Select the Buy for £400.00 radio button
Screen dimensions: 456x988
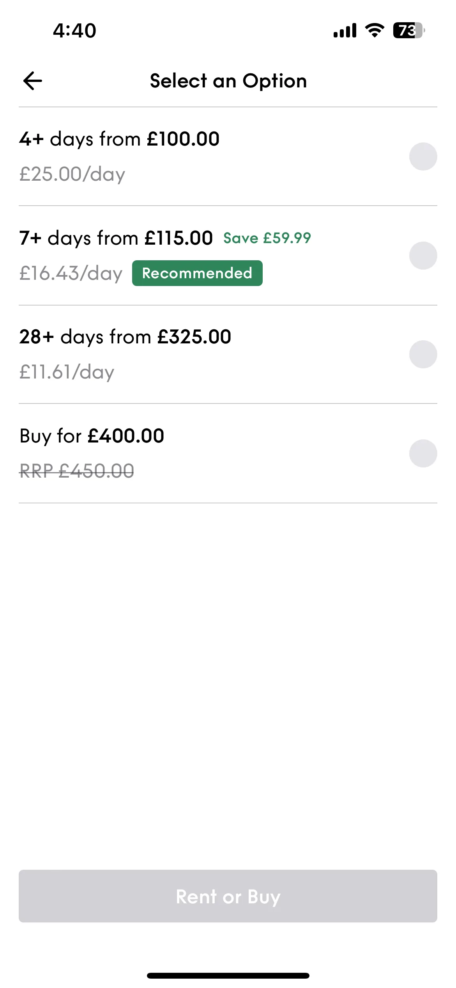[x=423, y=453]
